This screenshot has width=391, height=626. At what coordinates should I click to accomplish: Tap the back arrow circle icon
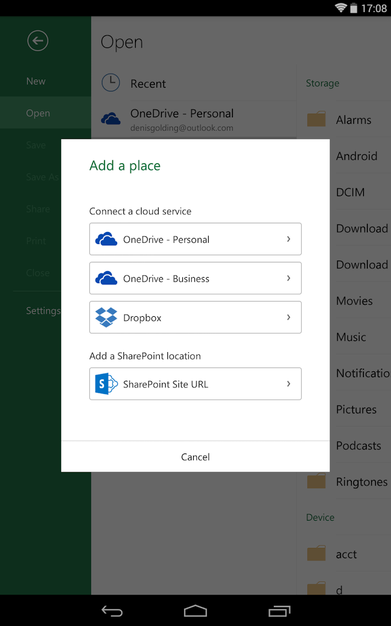pyautogui.click(x=38, y=41)
